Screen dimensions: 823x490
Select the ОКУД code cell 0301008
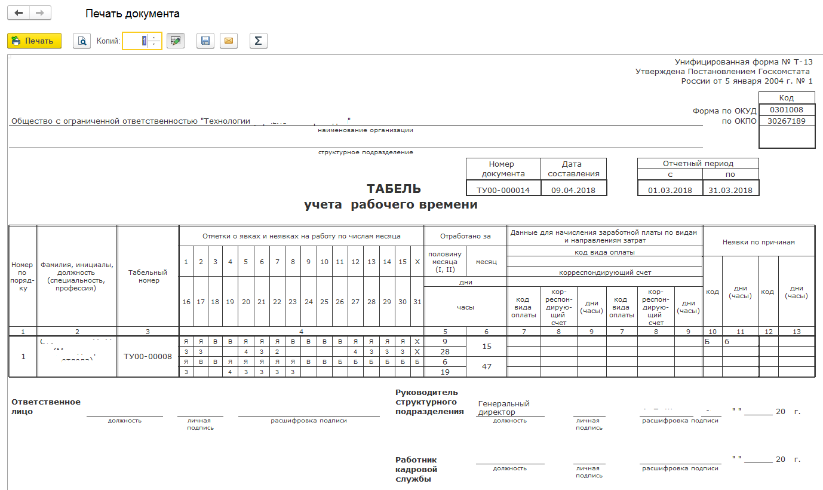pyautogui.click(x=787, y=110)
